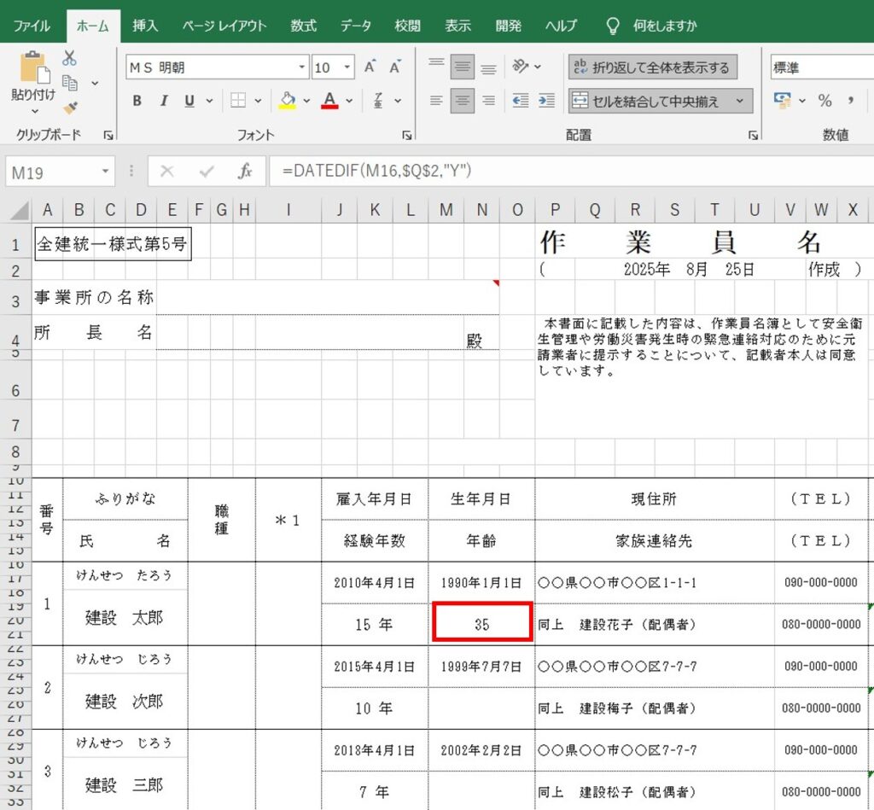Switch to the データ tab
This screenshot has width=874, height=810.
pyautogui.click(x=356, y=26)
